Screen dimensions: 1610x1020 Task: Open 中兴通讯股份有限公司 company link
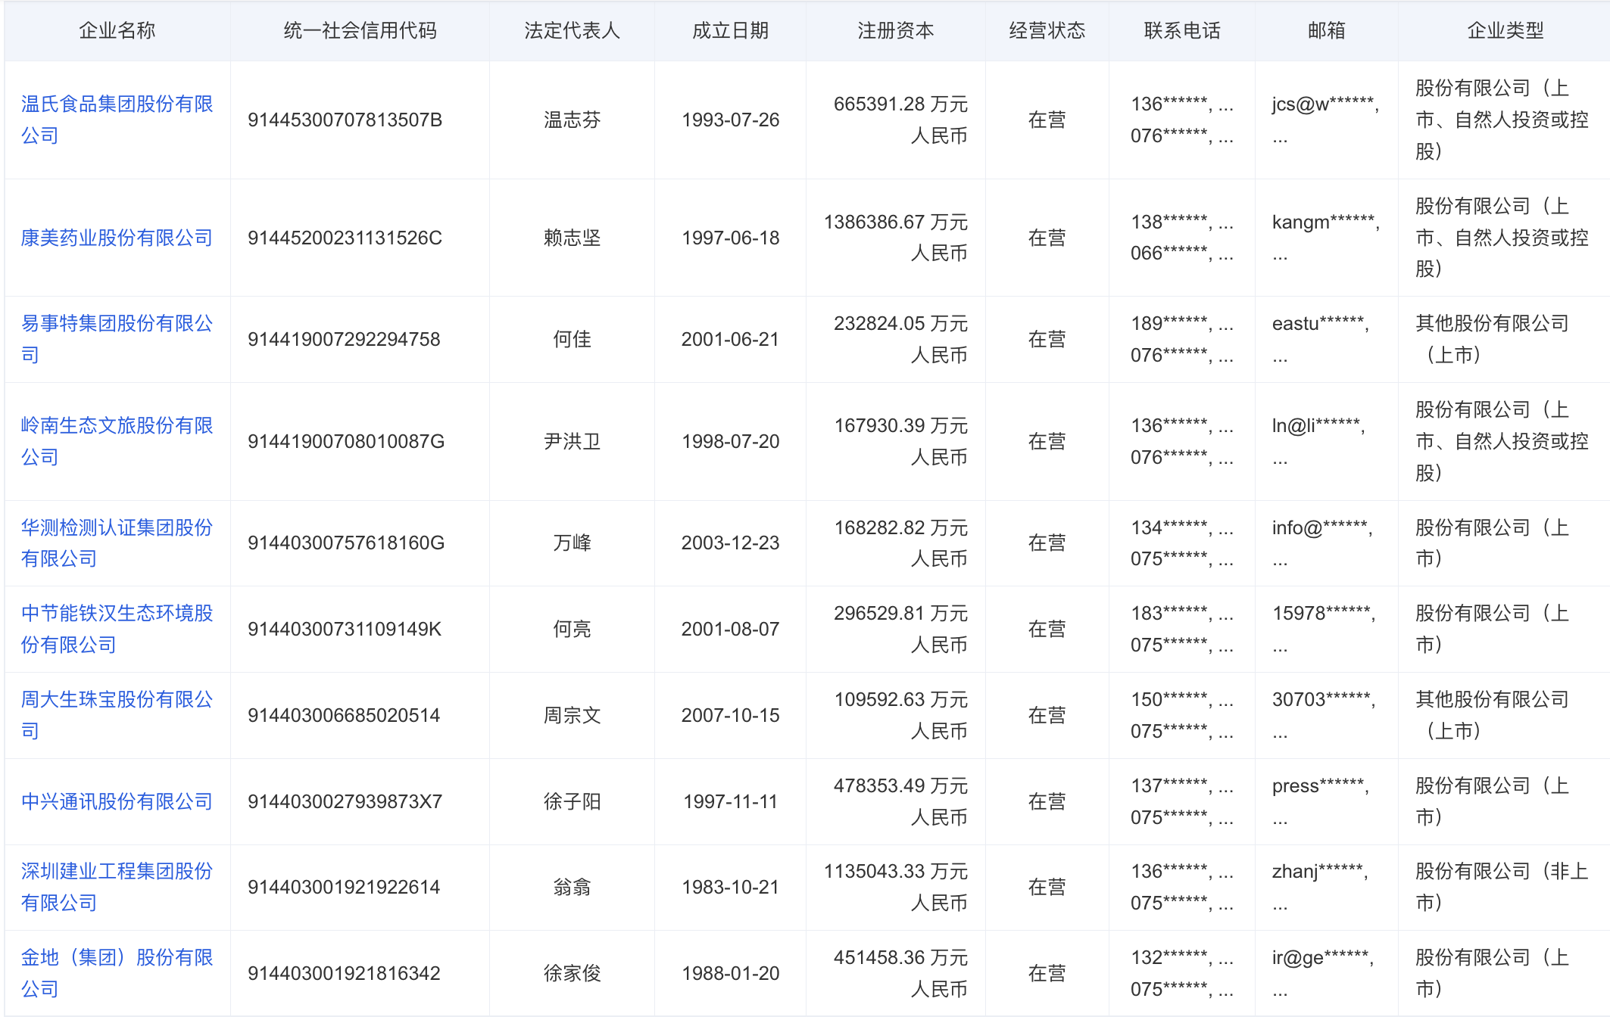point(117,801)
